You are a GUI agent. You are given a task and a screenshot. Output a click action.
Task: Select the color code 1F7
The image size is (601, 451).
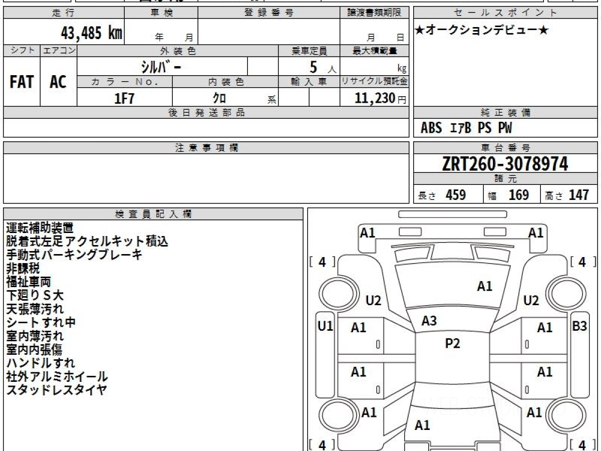pyautogui.click(x=125, y=98)
